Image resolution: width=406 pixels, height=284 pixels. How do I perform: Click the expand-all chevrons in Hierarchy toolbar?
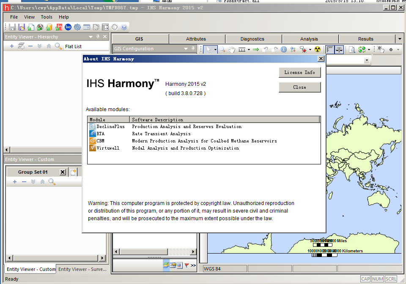coord(40,46)
